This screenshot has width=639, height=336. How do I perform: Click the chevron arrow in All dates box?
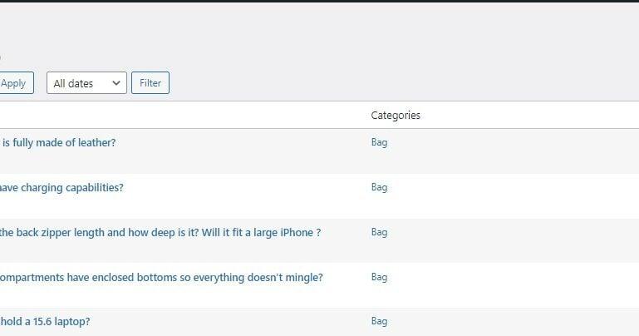(x=116, y=83)
